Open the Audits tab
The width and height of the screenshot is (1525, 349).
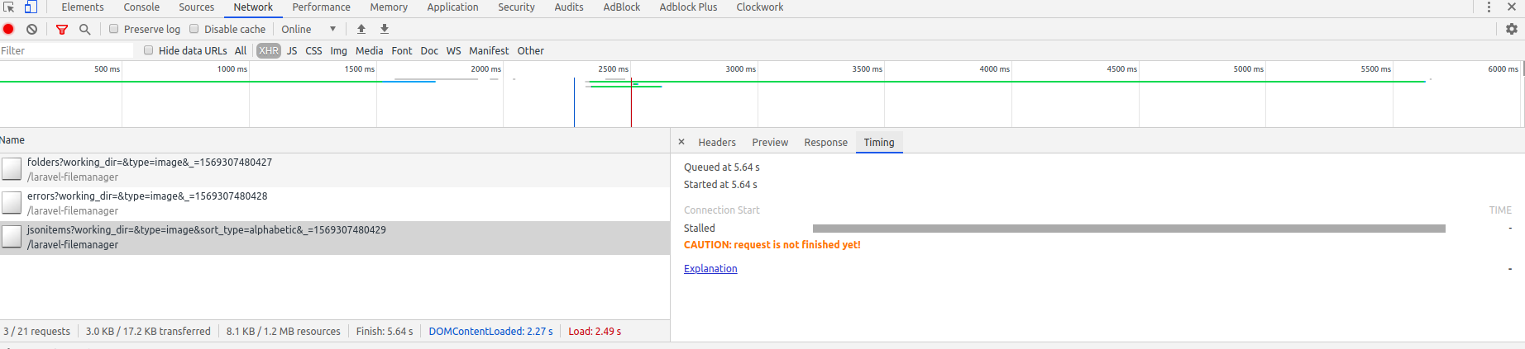click(568, 7)
